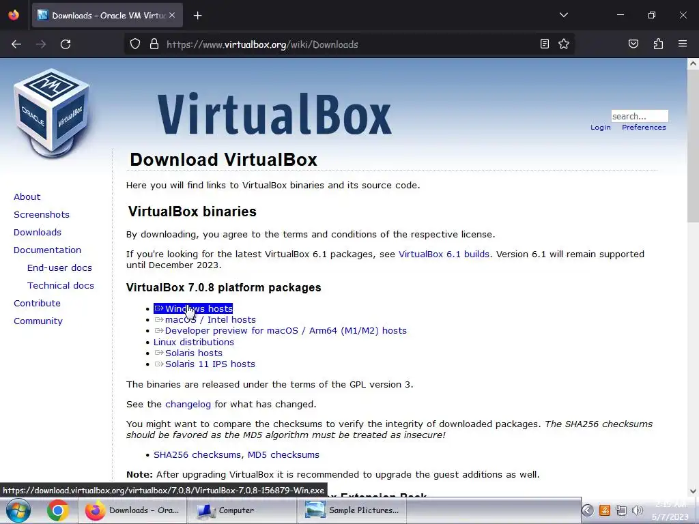Download the macOS / Intel hosts package
The width and height of the screenshot is (699, 524).
205,320
